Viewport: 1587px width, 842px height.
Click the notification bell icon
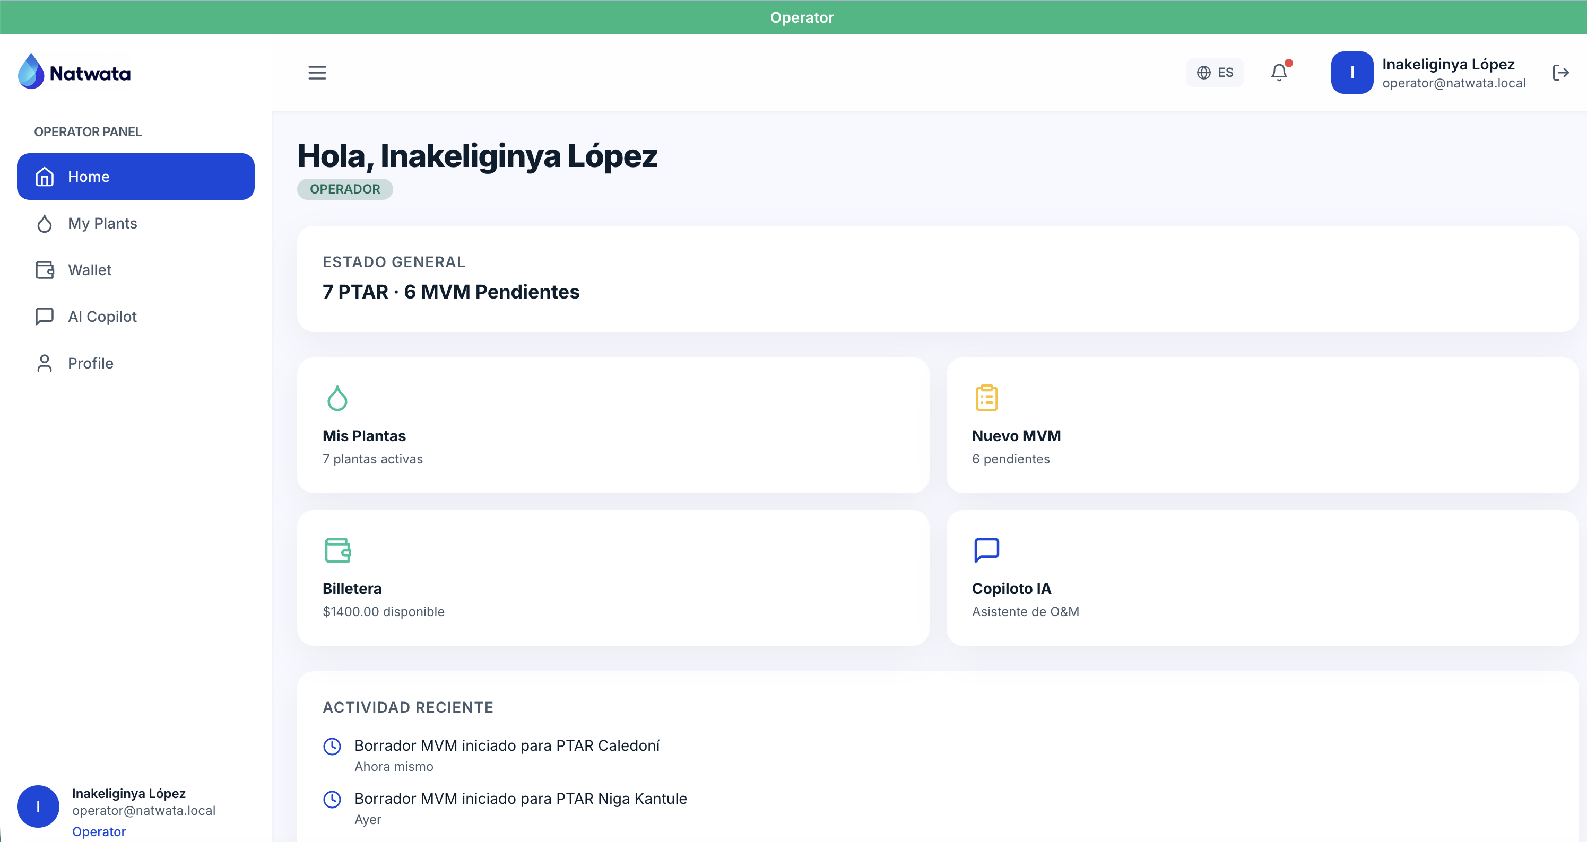[1279, 73]
